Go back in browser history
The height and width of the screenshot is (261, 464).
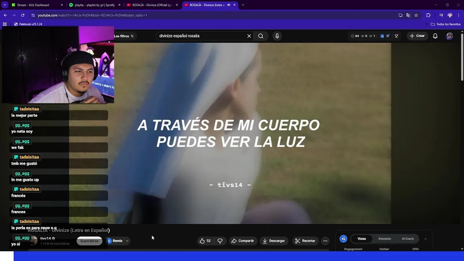(x=5, y=15)
